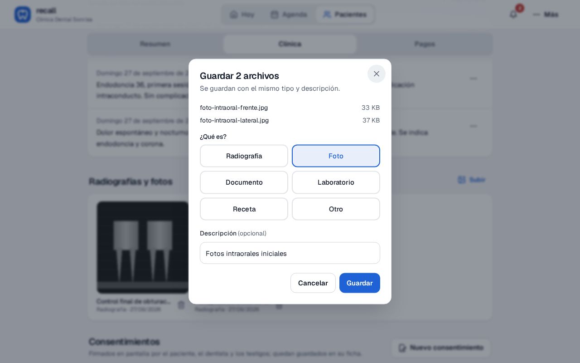Screen dimensions: 580x363
Task: Pick the Otro type option
Action: (x=336, y=209)
